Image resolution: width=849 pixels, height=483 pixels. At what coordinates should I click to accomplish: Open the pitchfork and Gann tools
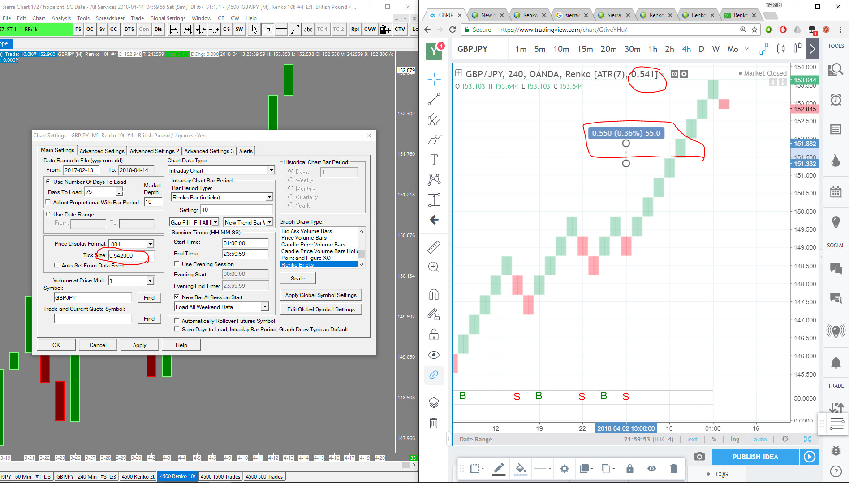tap(434, 119)
